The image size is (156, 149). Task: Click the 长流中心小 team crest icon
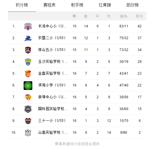[28, 27]
